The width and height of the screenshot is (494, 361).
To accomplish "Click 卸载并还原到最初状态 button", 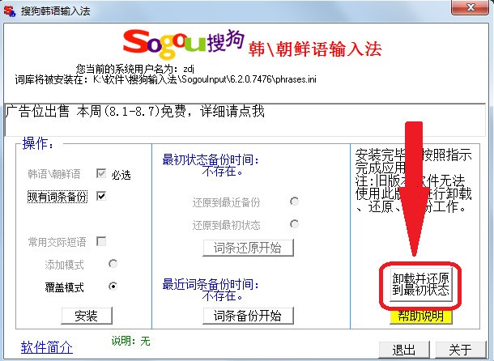I will [420, 284].
